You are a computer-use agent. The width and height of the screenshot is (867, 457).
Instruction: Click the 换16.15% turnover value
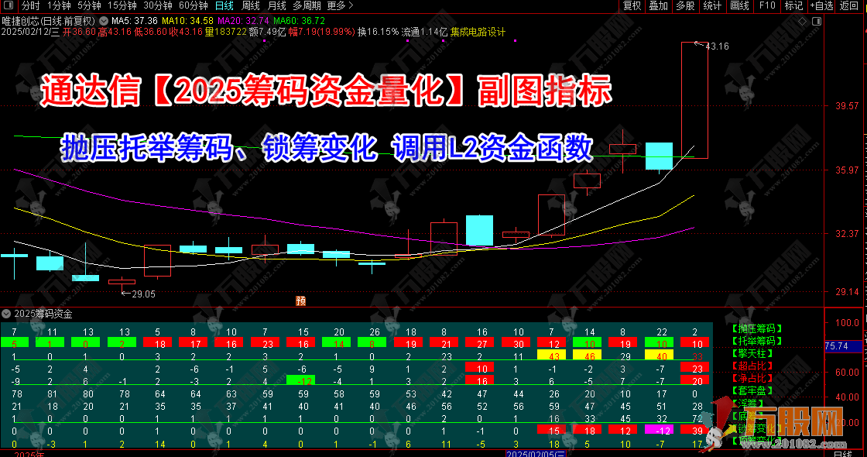pyautogui.click(x=378, y=32)
